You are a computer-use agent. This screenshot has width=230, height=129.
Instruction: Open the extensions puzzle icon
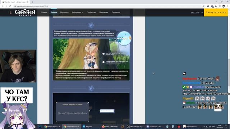(x=216, y=6)
